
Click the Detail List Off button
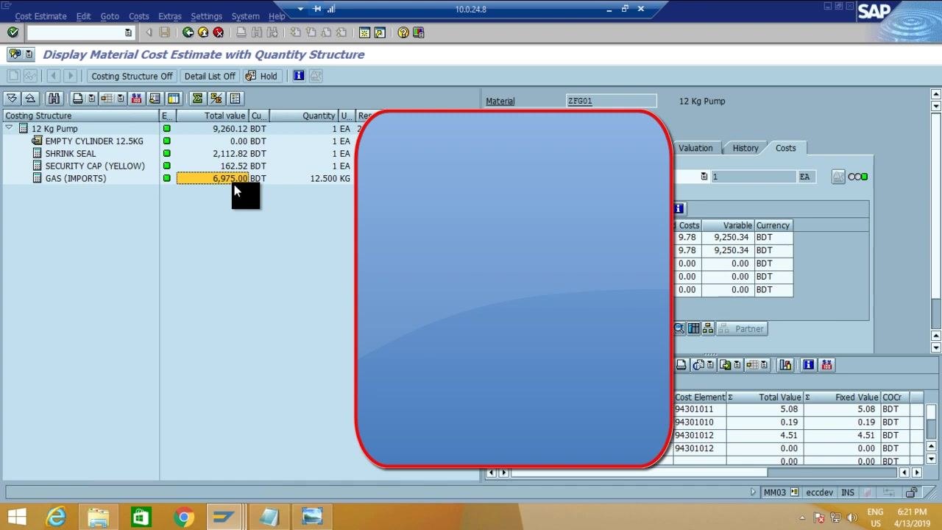pos(210,76)
